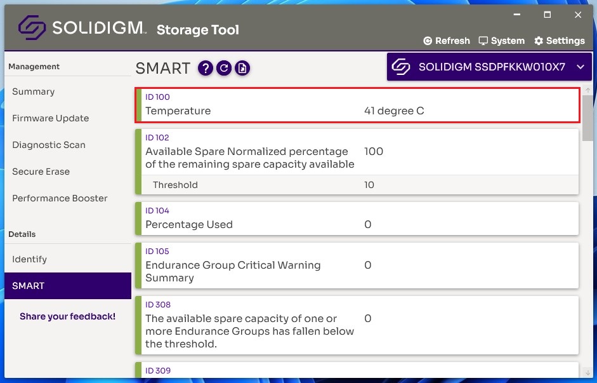Click the ID 309 entry label
597x383 pixels.
pos(158,370)
